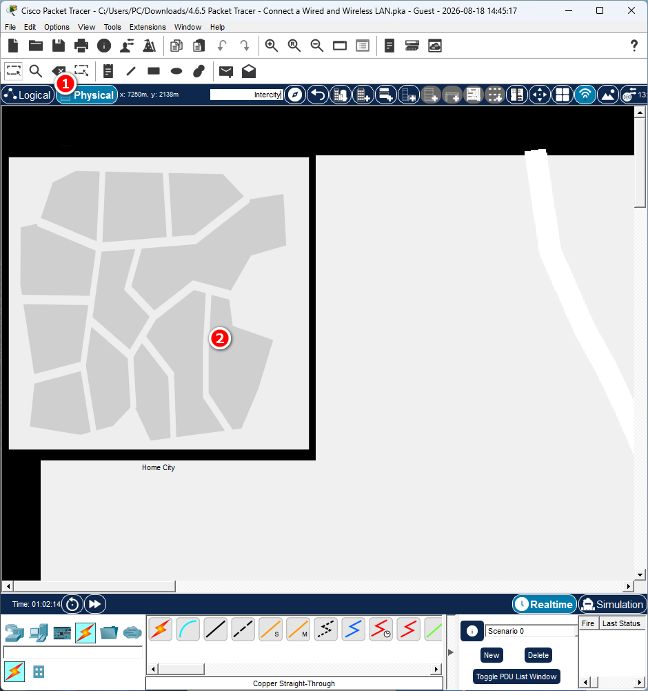Toggle the grid icon in the Physical bar
Viewport: 648px width, 691px height.
coord(563,95)
